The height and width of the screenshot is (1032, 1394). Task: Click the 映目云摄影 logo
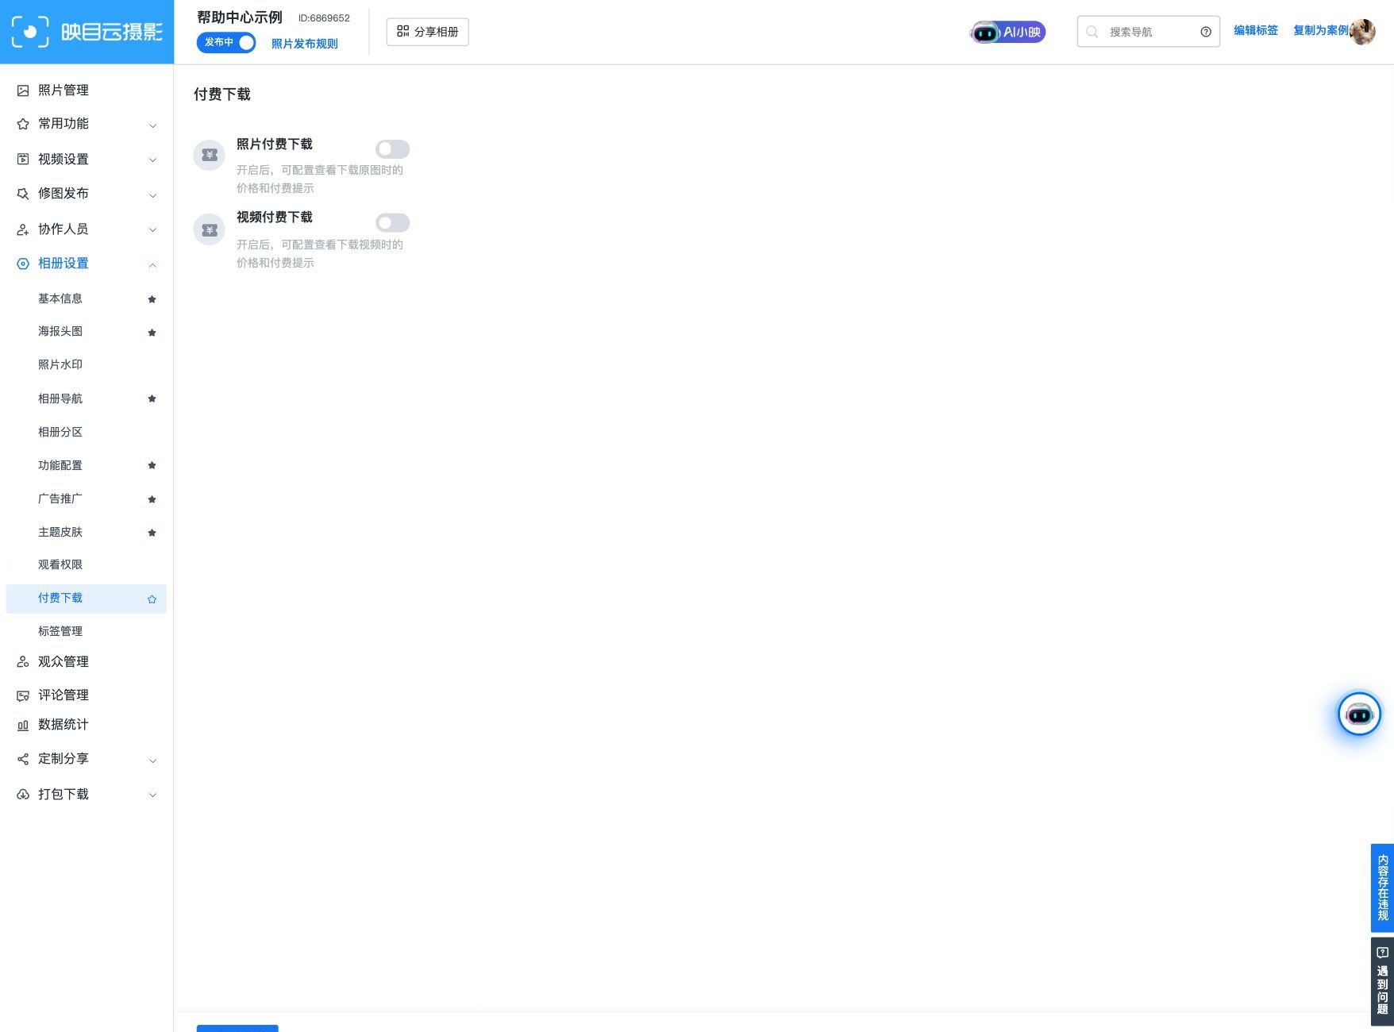click(x=87, y=32)
